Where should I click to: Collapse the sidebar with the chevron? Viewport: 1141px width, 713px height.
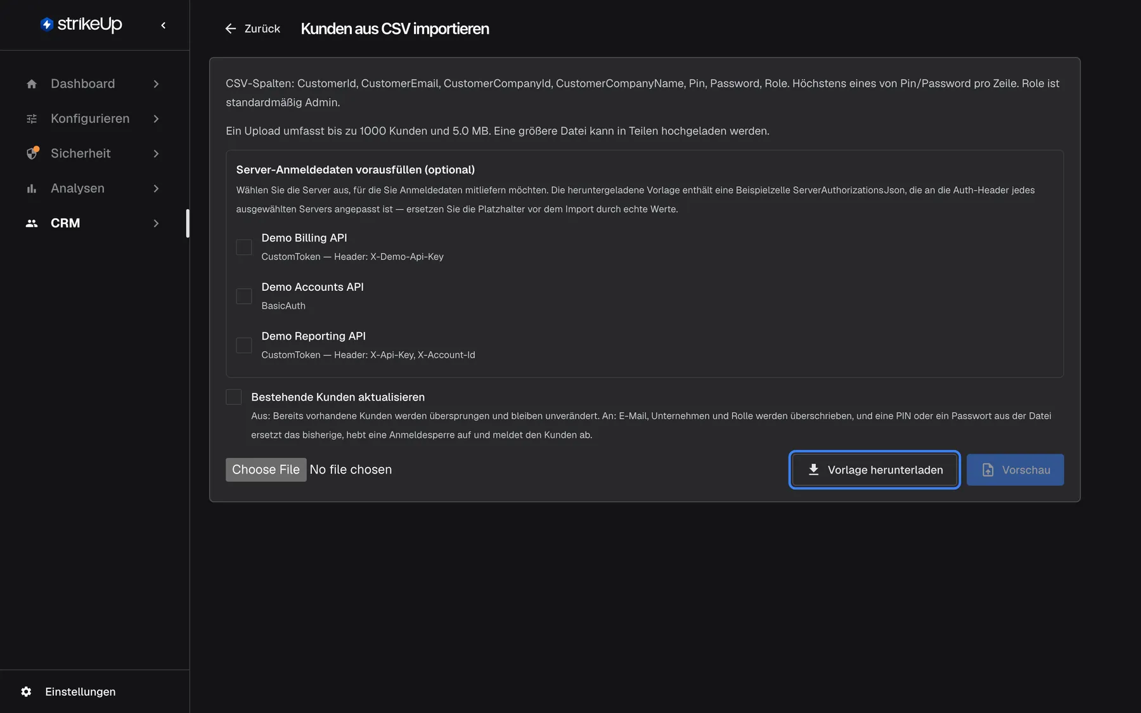pos(164,25)
